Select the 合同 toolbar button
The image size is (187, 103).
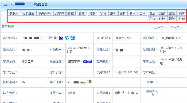click(142, 13)
